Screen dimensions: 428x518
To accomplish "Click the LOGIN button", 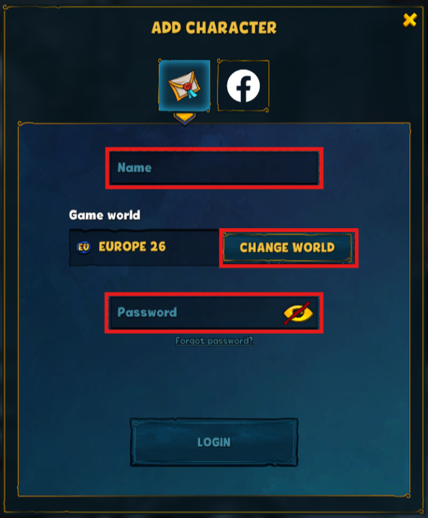I will (x=214, y=442).
